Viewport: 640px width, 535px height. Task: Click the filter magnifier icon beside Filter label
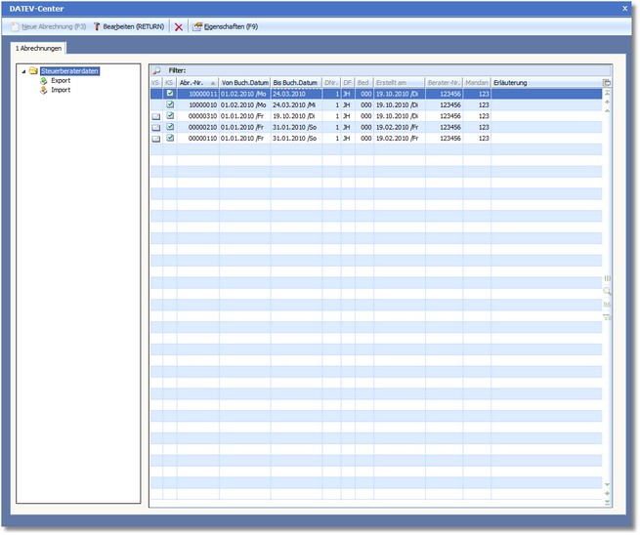pyautogui.click(x=156, y=71)
